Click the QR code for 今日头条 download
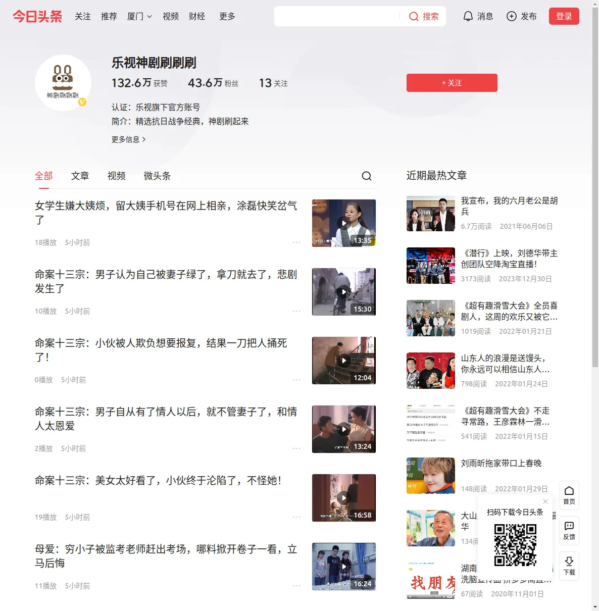 pos(515,545)
